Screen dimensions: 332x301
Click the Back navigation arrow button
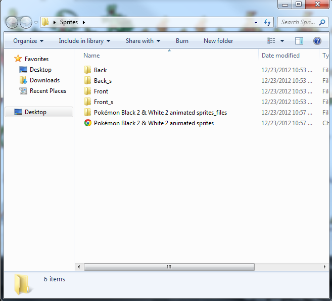click(x=12, y=22)
